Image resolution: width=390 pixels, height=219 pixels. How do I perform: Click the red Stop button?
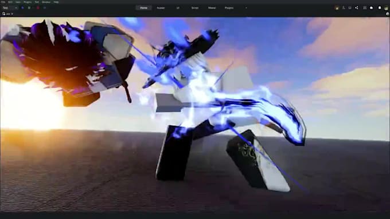(x=38, y=7)
